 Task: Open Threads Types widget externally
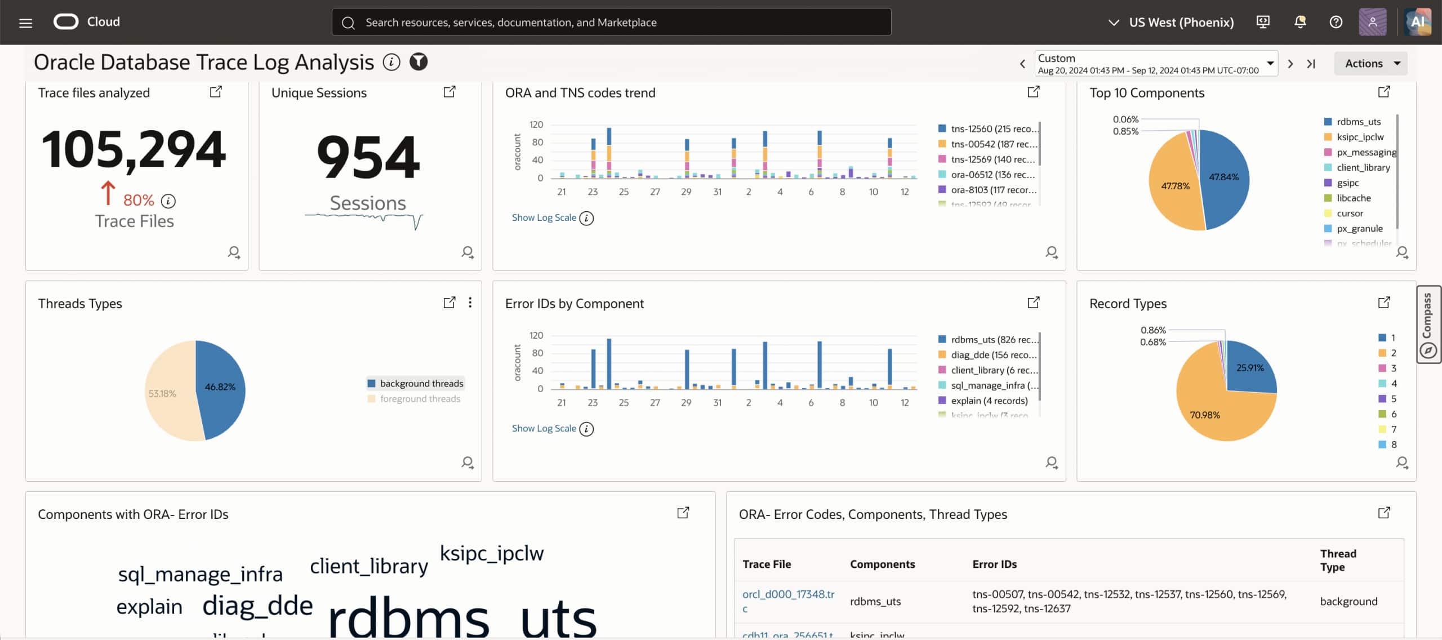click(449, 303)
